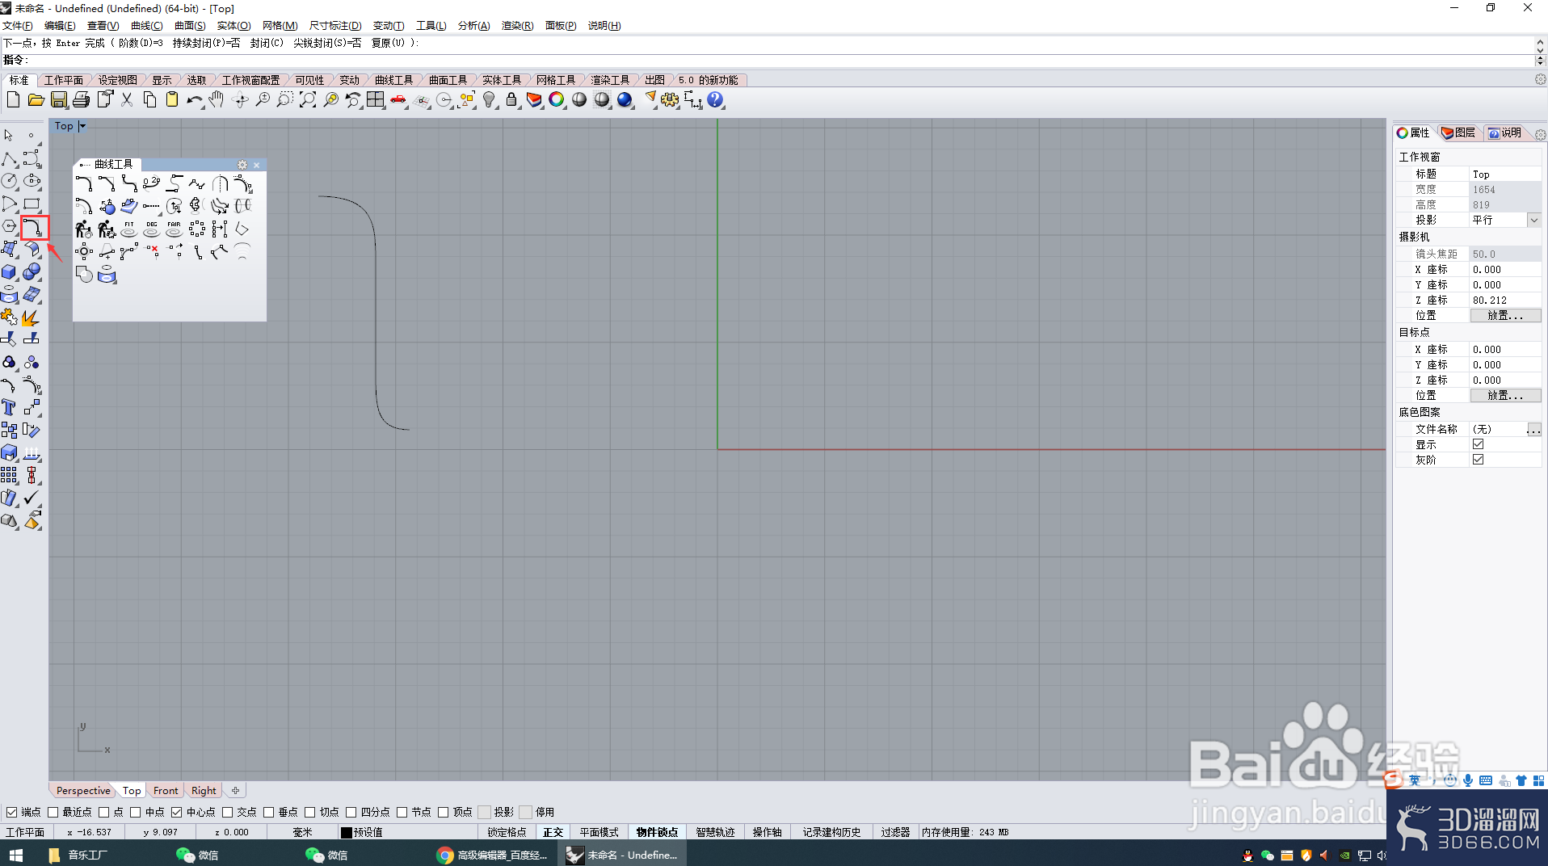Click the color wheel icon
Viewport: 1548px width, 866px height.
click(557, 100)
